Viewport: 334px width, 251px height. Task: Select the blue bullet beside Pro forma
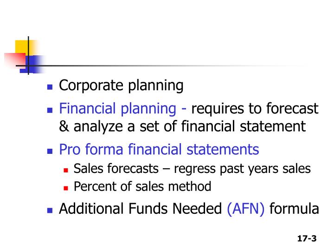pyautogui.click(x=50, y=151)
